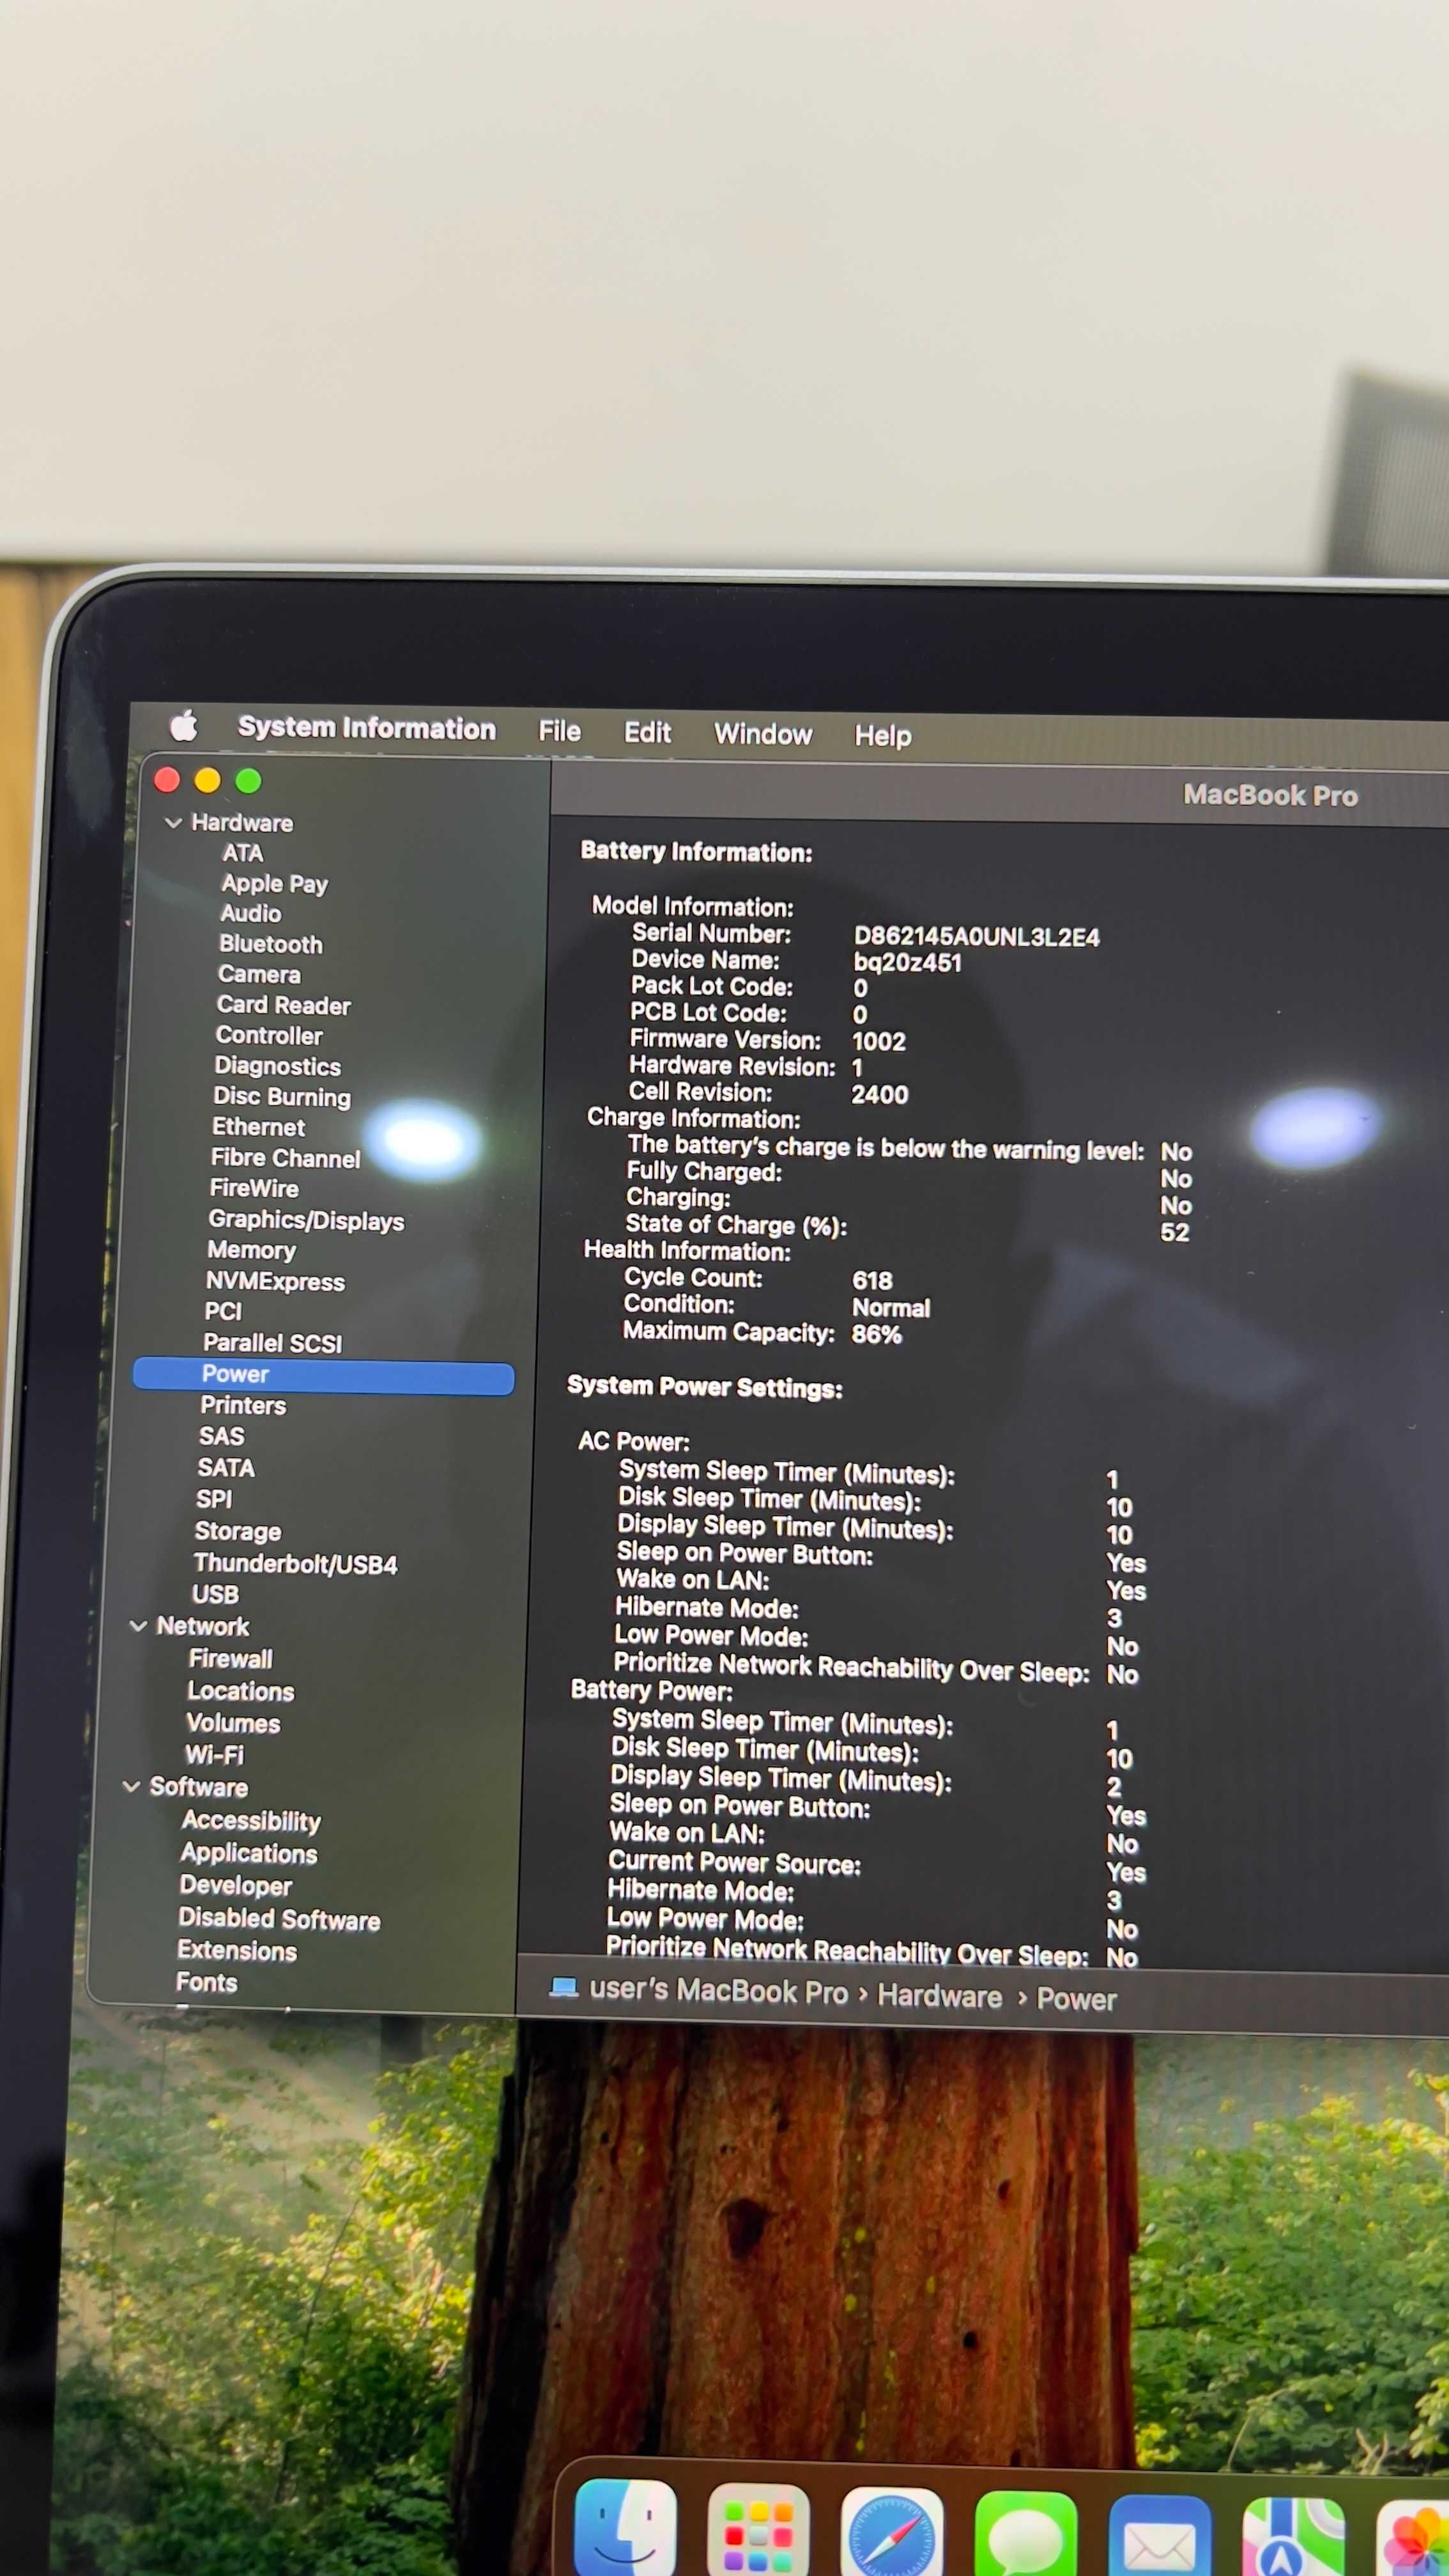Collapse the Software section chevron
The height and width of the screenshot is (2576, 1449).
click(x=131, y=1786)
